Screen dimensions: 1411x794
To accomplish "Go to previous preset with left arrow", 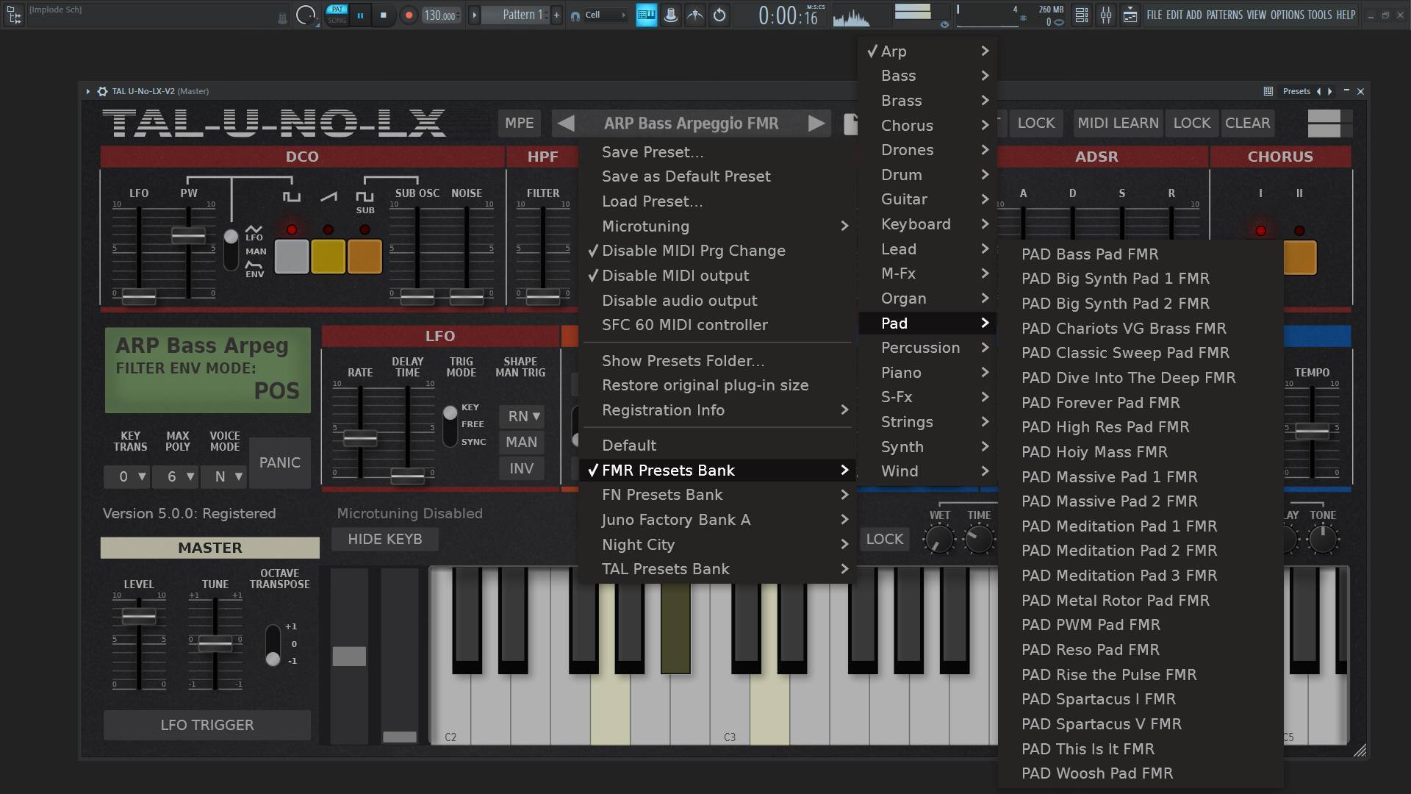I will [566, 124].
